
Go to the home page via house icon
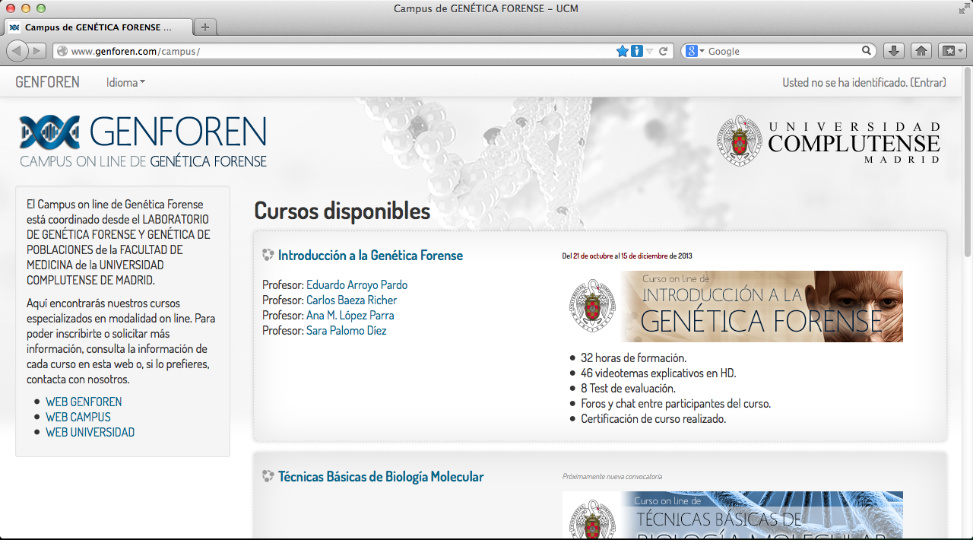tap(921, 51)
